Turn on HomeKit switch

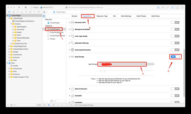click(x=175, y=96)
